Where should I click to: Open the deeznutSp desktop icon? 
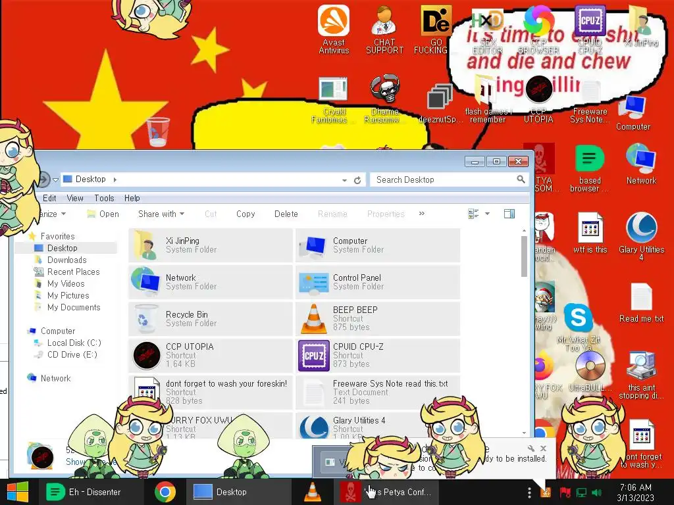click(x=440, y=103)
